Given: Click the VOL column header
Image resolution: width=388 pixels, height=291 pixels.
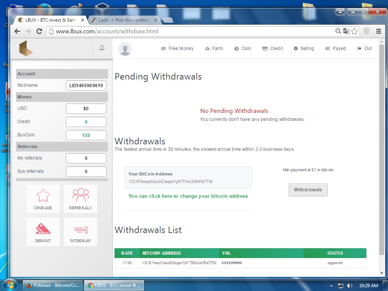Looking at the screenshot, I should point(261,253).
